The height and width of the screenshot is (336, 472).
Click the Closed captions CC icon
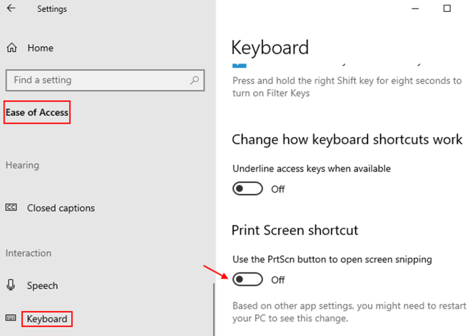(11, 208)
